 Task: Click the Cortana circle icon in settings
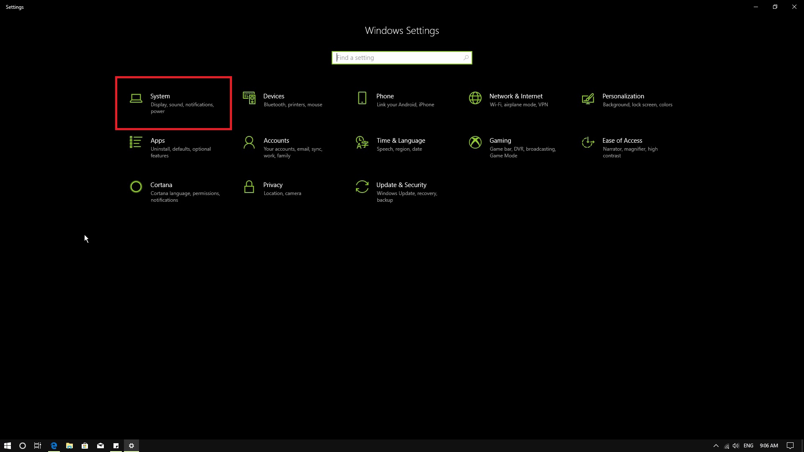pyautogui.click(x=136, y=187)
